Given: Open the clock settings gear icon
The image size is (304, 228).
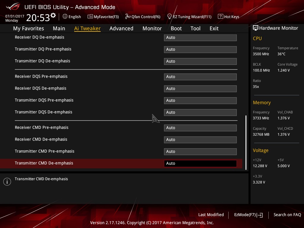Looking at the screenshot, I should (53, 15).
